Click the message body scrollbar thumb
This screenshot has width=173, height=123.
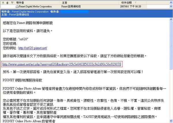[171, 45]
